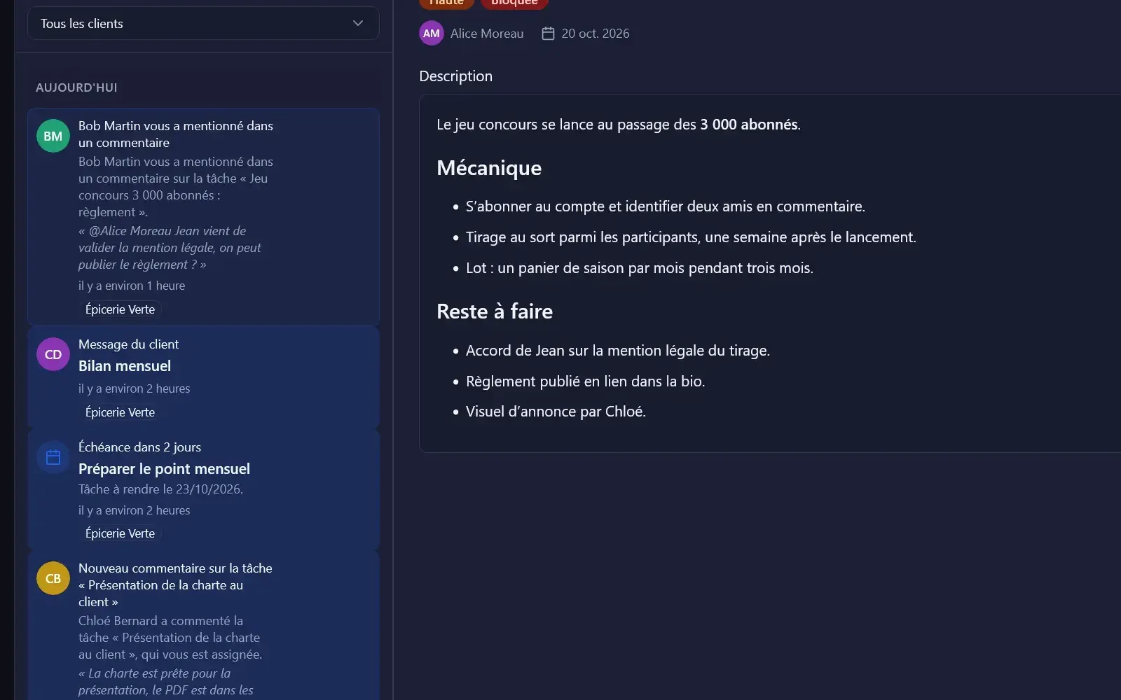Click bullet Visuel d'annonce par Chloé
The height and width of the screenshot is (700, 1121).
(x=556, y=412)
